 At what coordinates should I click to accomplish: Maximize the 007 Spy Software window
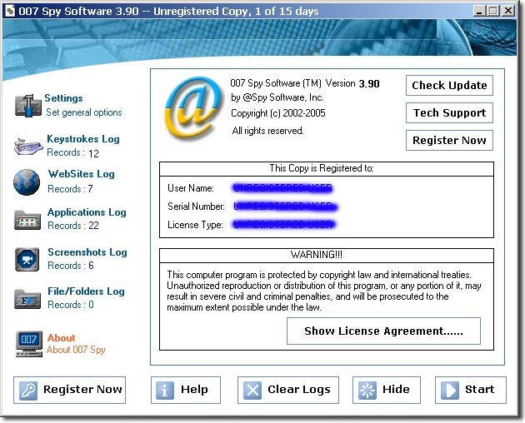point(492,11)
